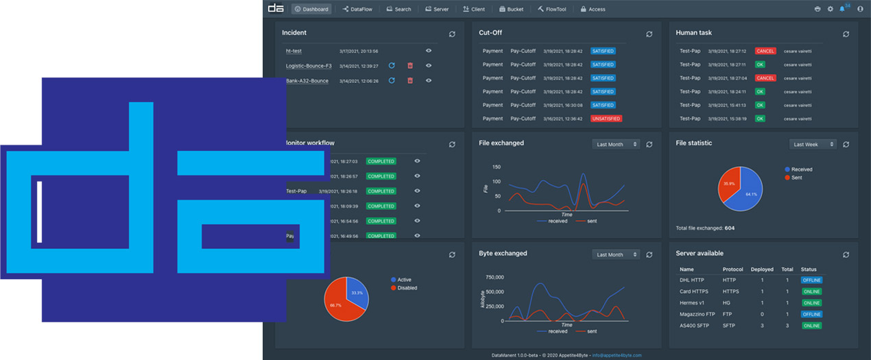Click the CANCEL badge at 18:27:04
This screenshot has width=871, height=360.
765,78
